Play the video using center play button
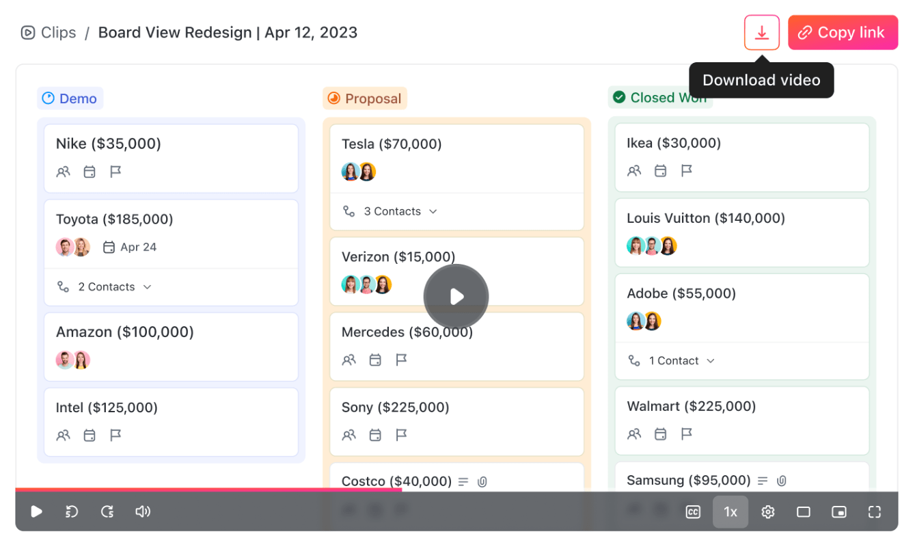915x536 pixels. tap(456, 297)
